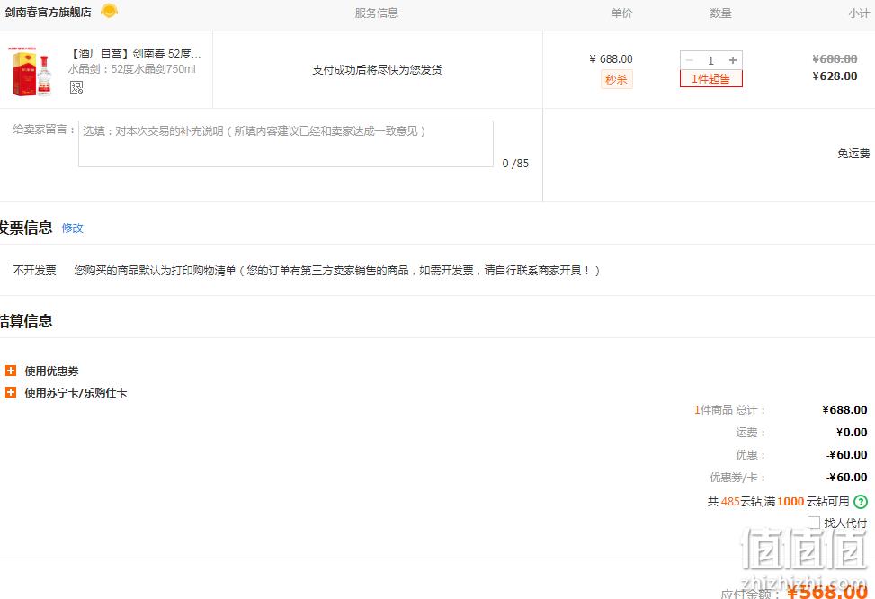Open the 【酒厂自营】剑南春 52度 product title

coord(135,54)
